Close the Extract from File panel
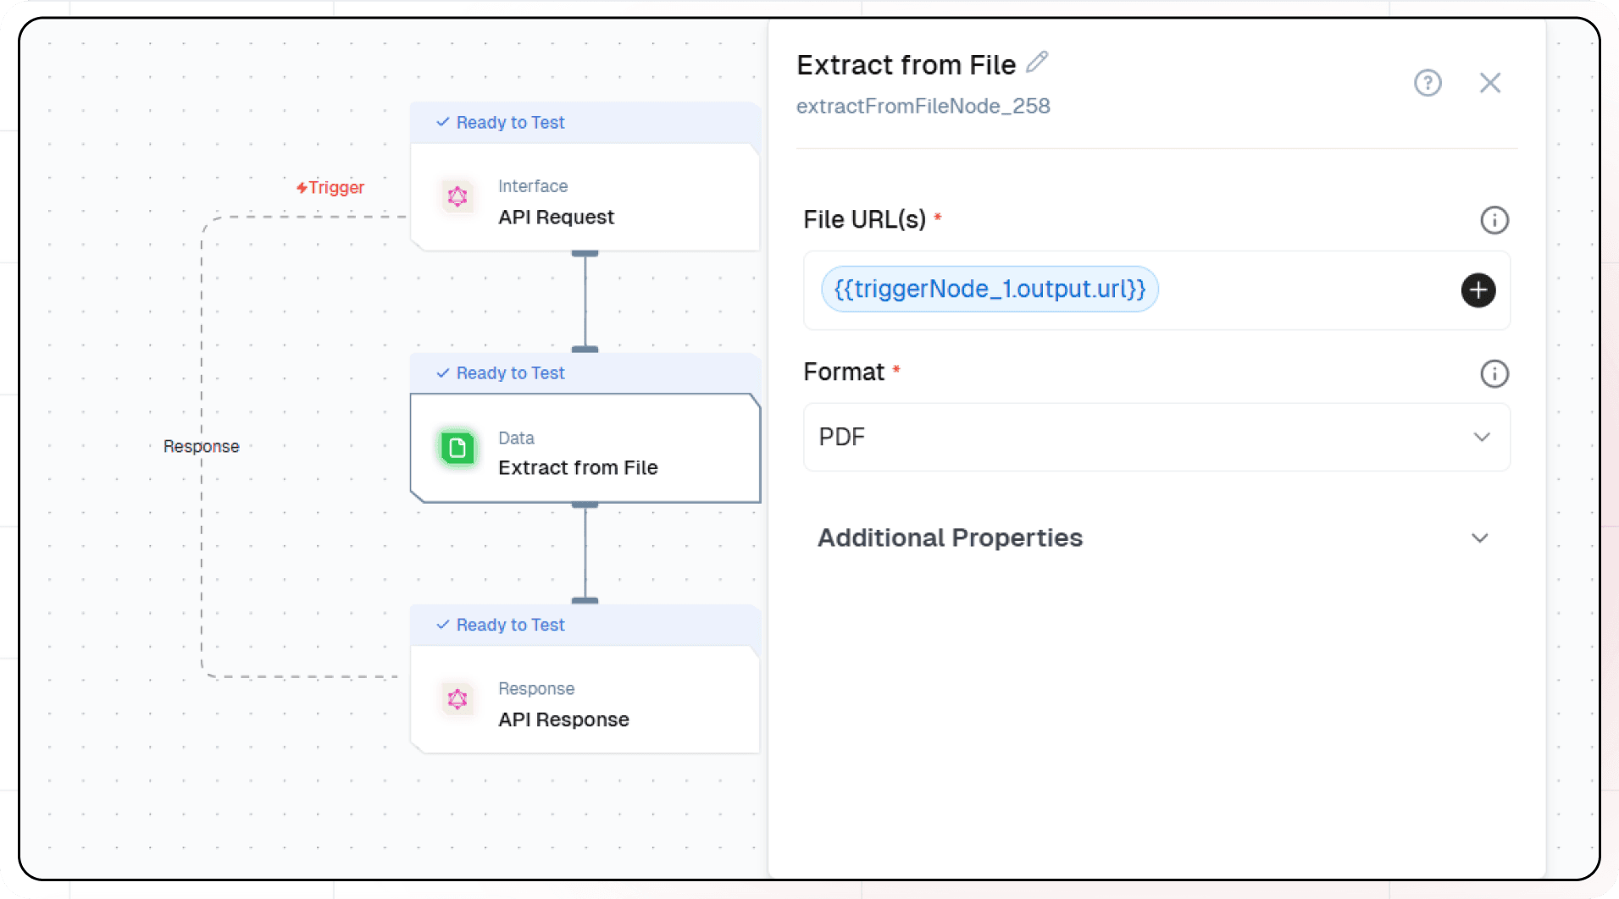The height and width of the screenshot is (899, 1619). [1489, 83]
